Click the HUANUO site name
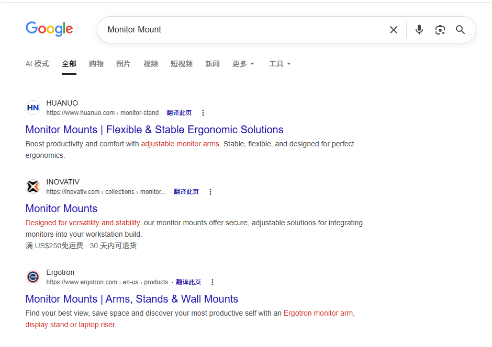This screenshot has width=492, height=347. point(62,103)
